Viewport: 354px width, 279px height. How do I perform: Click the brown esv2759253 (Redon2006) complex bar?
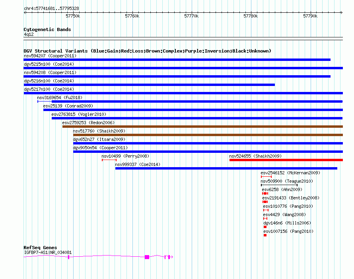[x=202, y=127]
